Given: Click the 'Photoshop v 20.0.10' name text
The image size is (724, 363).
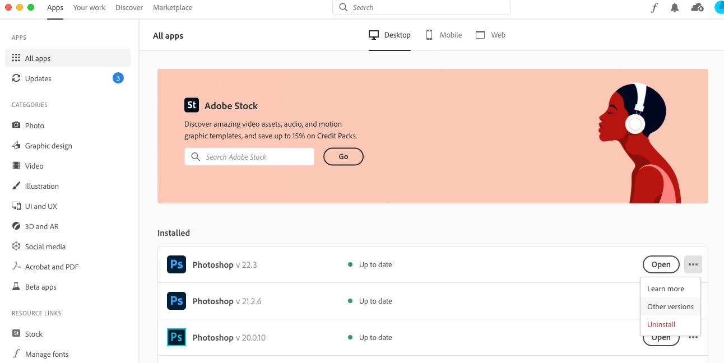Looking at the screenshot, I should click(x=229, y=337).
